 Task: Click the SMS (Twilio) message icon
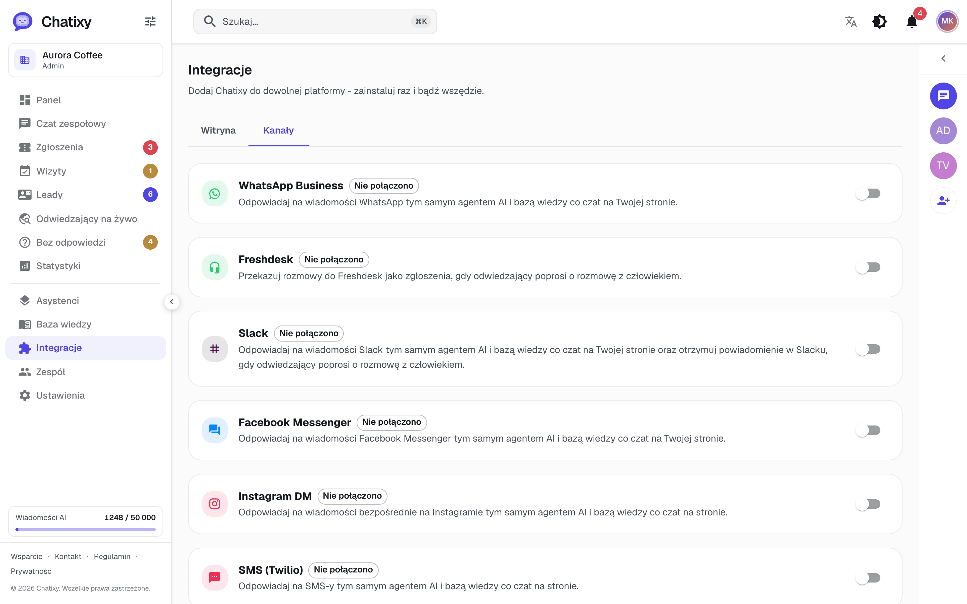pos(215,577)
